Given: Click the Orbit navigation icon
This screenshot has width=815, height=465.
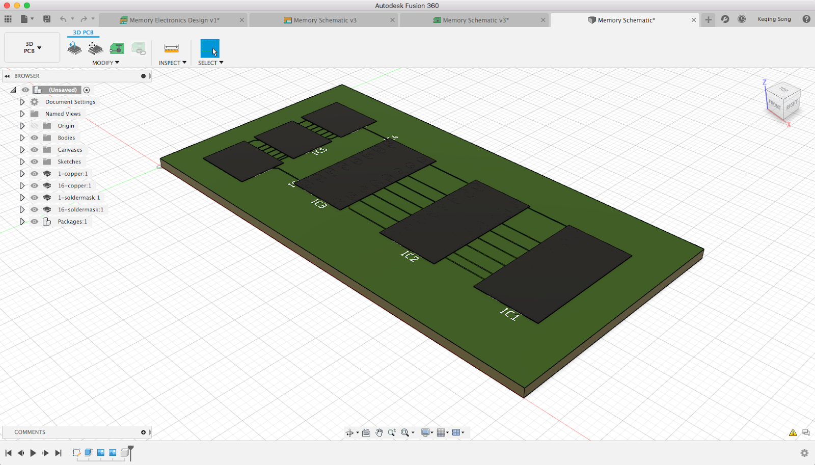Looking at the screenshot, I should pyautogui.click(x=349, y=432).
